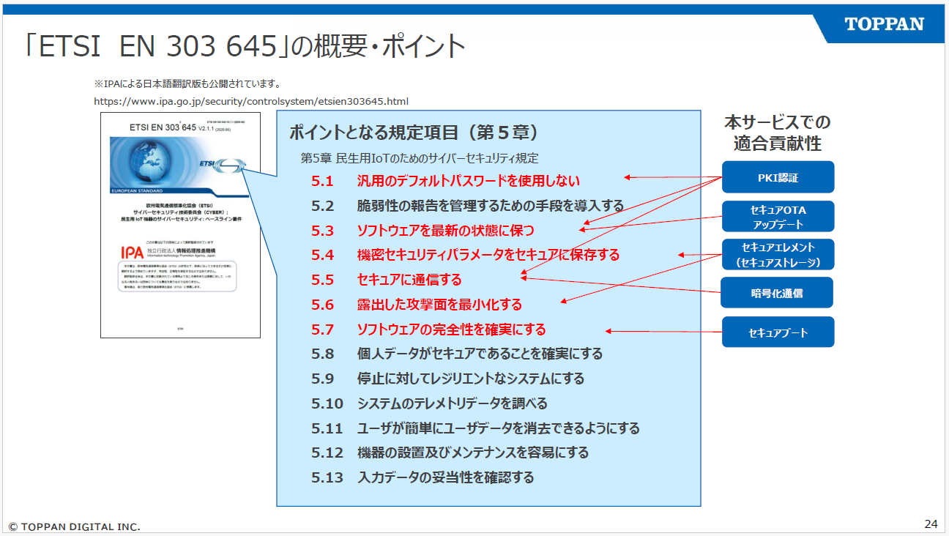Click item 5.1 汎用のデフォルトパスワードを使用しない
The width and height of the screenshot is (949, 536).
coord(445,181)
